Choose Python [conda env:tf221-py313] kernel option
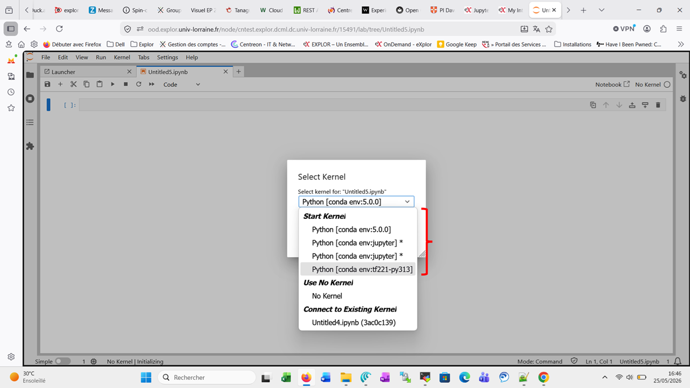 coord(358,269)
